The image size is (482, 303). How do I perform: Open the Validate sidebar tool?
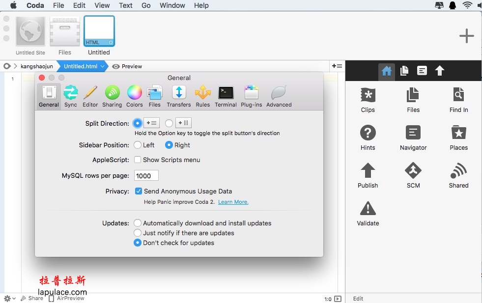tap(368, 214)
